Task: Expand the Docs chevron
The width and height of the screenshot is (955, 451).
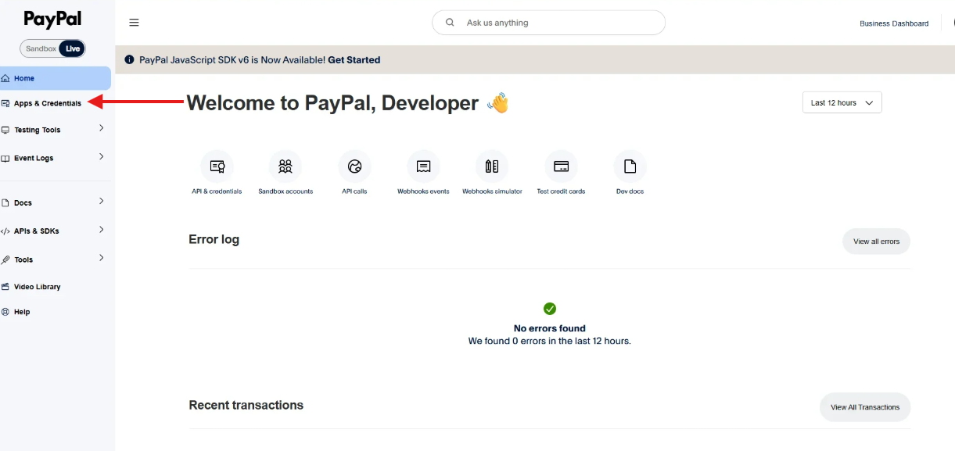Action: point(101,201)
